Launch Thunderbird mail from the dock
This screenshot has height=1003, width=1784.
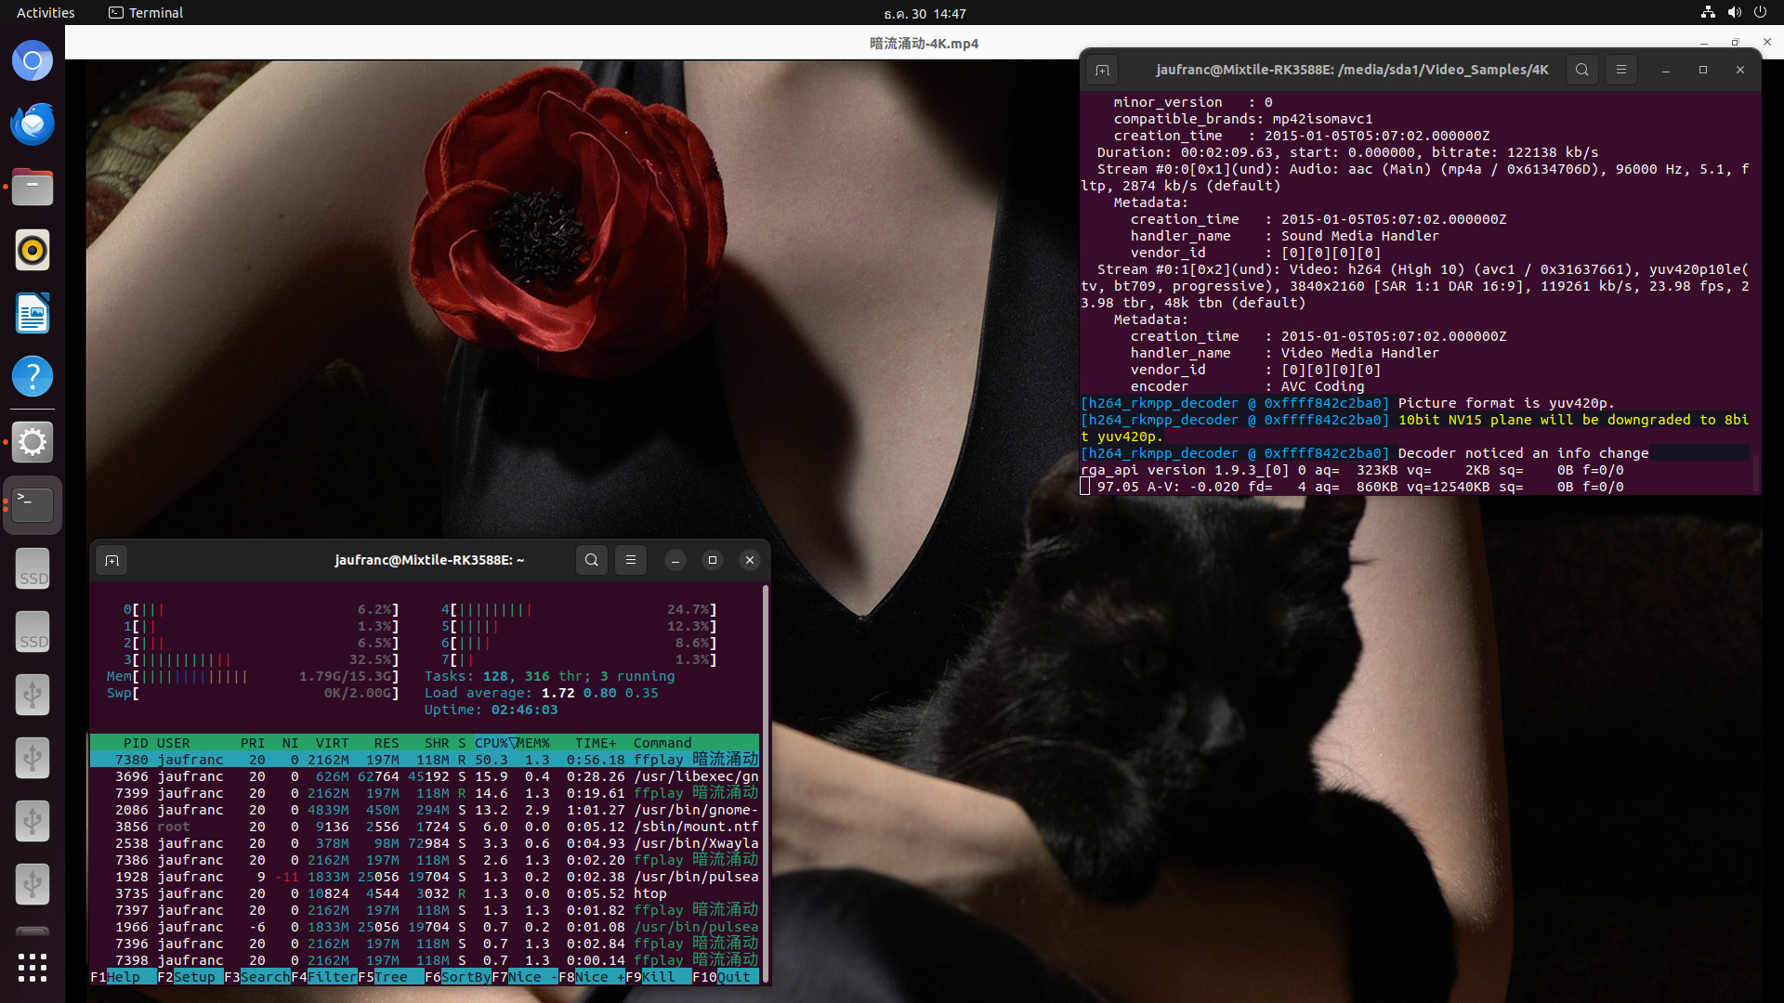click(x=33, y=124)
